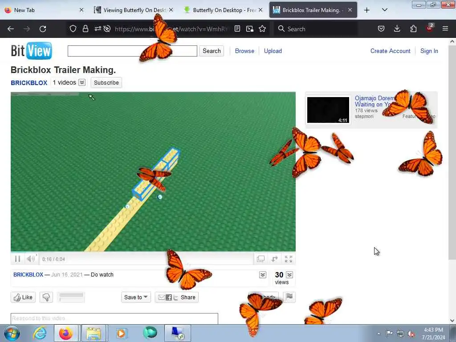
Task: Toggle the expand size video icon
Action: click(x=274, y=259)
